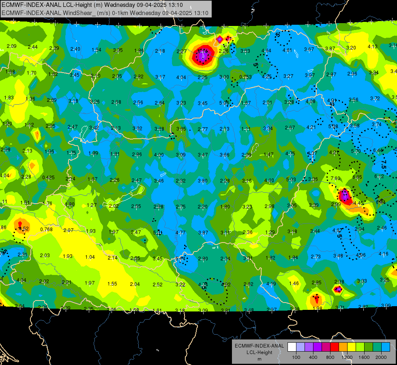Click the wind shear value '4.60'
397x365 pixels.
(x=269, y=180)
